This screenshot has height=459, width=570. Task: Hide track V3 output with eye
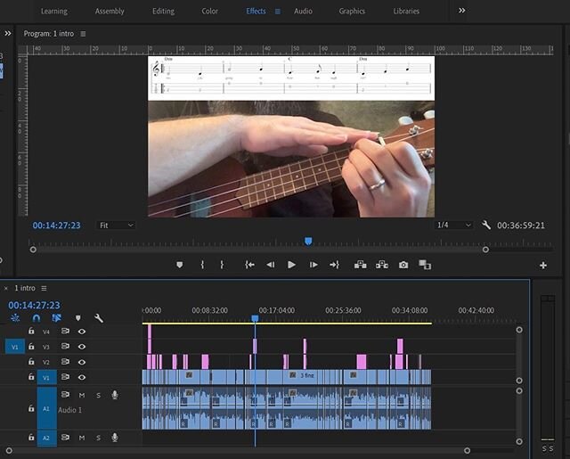82,347
